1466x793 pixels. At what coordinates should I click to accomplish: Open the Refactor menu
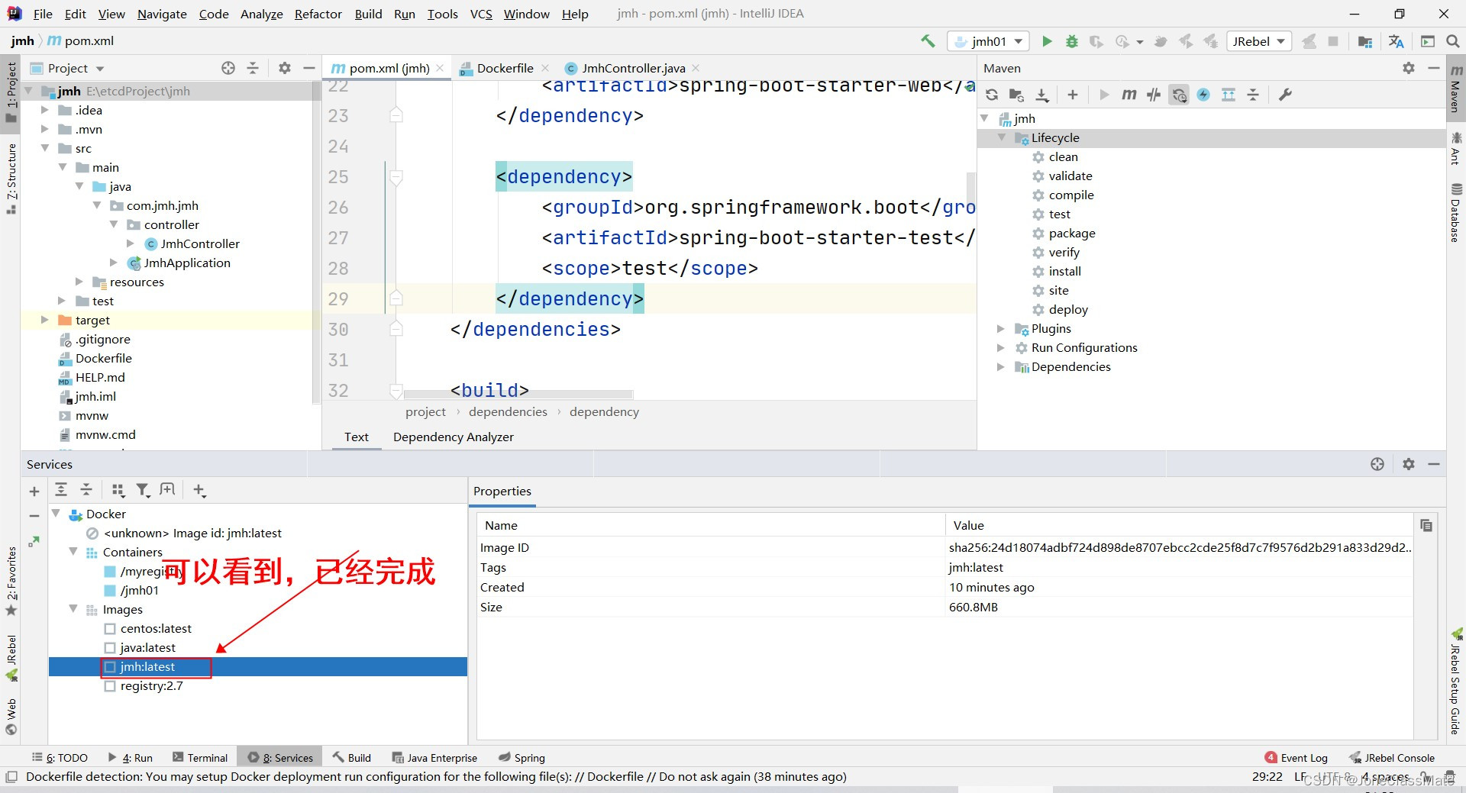point(318,14)
